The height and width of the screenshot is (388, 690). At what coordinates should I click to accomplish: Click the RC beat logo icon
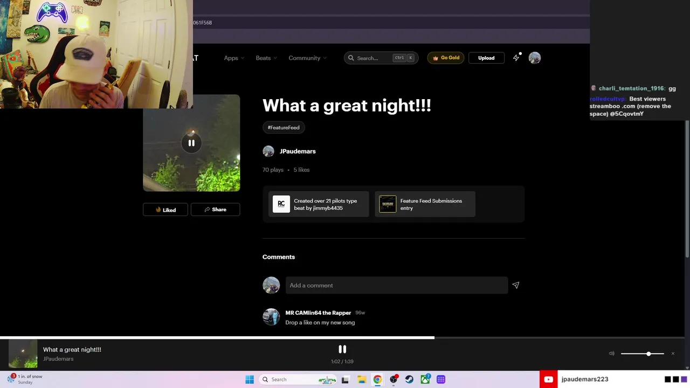click(281, 204)
